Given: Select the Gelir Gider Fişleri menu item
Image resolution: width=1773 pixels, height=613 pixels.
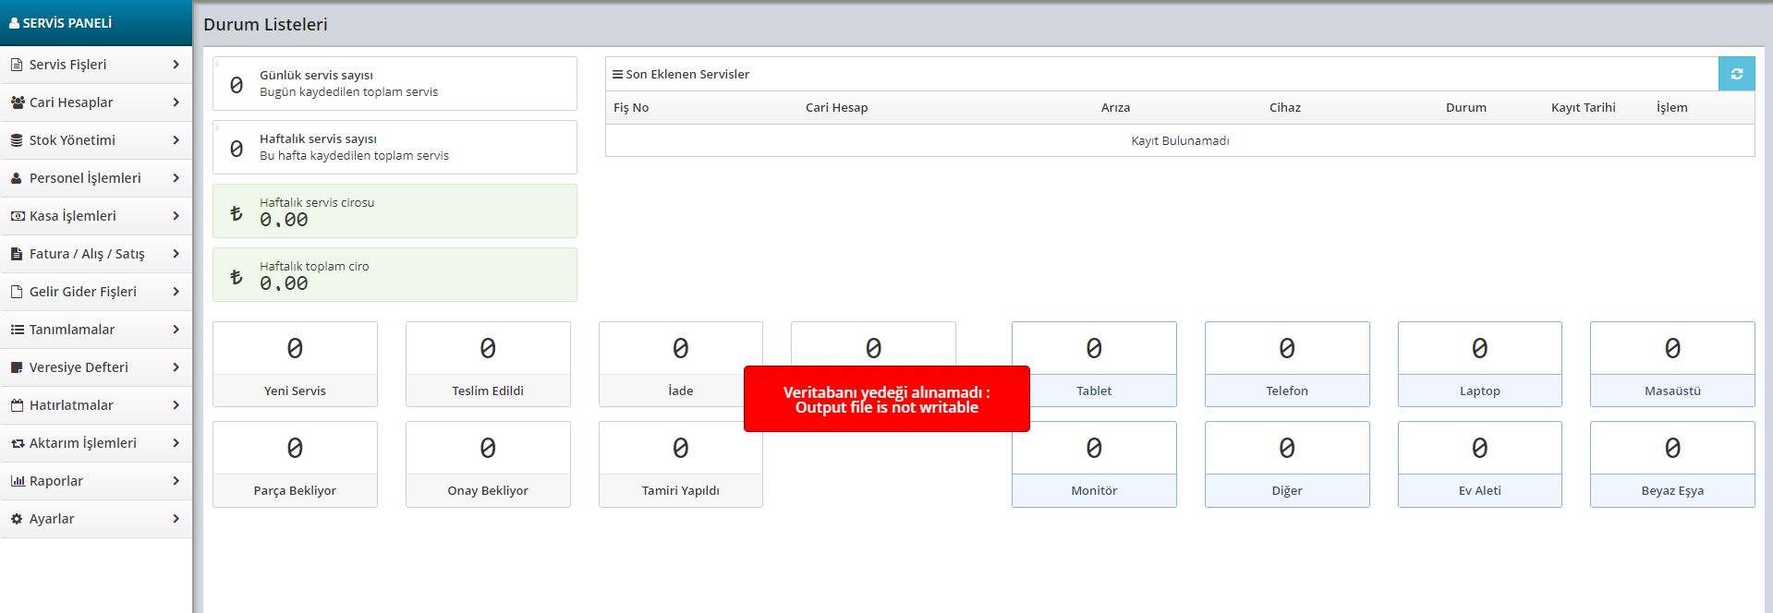Looking at the screenshot, I should [83, 292].
